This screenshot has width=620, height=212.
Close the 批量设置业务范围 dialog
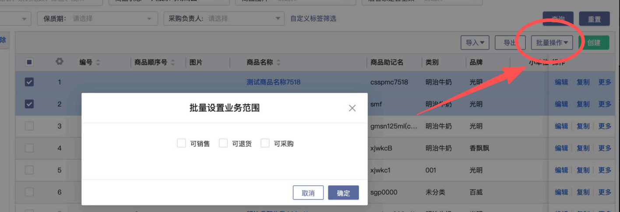(352, 108)
